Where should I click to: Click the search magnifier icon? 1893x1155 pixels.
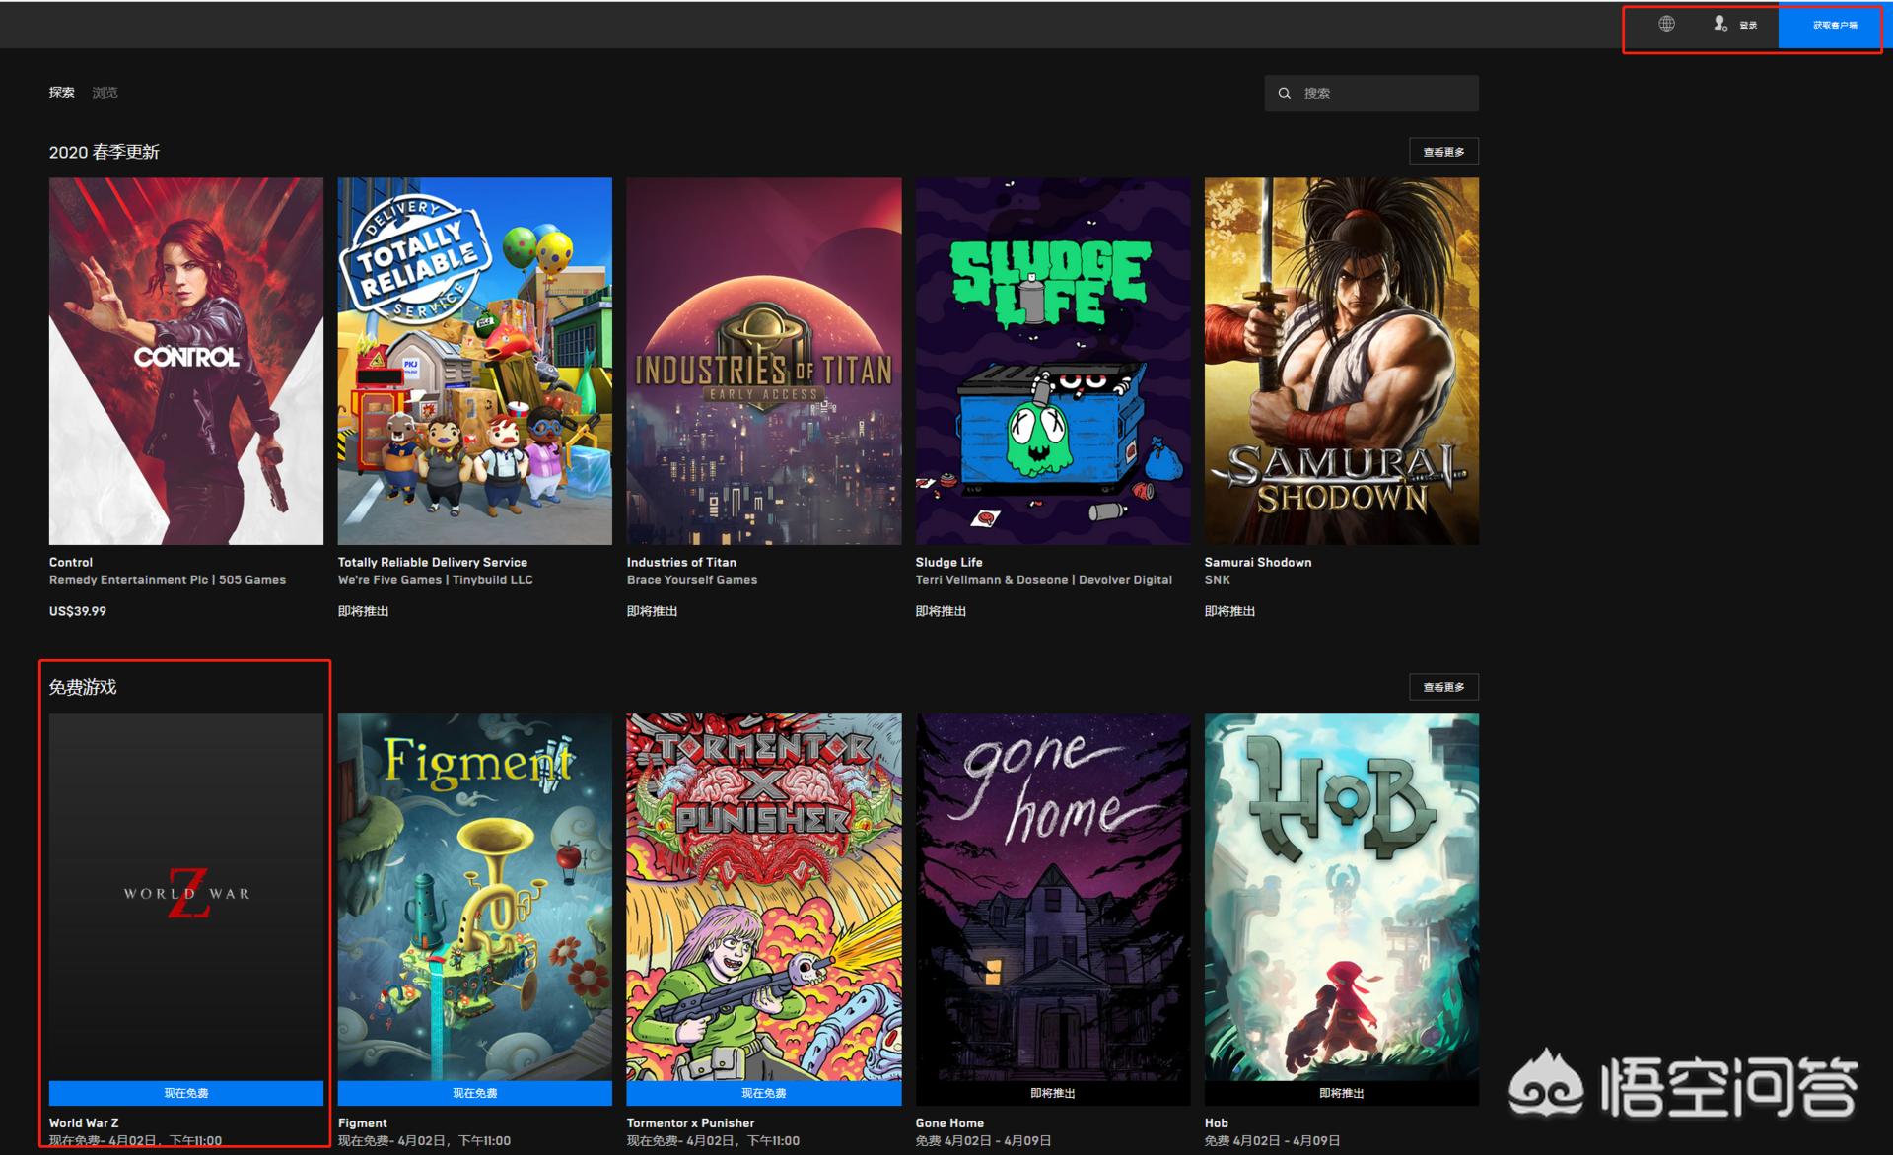1285,93
